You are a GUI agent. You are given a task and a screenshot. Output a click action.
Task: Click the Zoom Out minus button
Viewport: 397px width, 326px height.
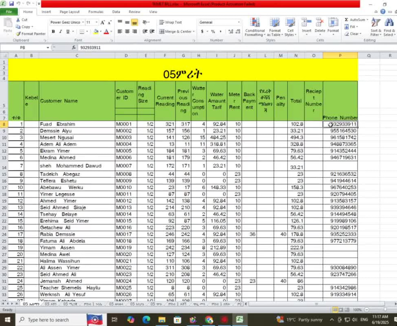[366, 310]
